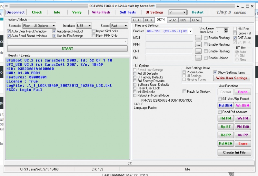Check Read PM Absolute
258x176 pixels.
click(220, 112)
